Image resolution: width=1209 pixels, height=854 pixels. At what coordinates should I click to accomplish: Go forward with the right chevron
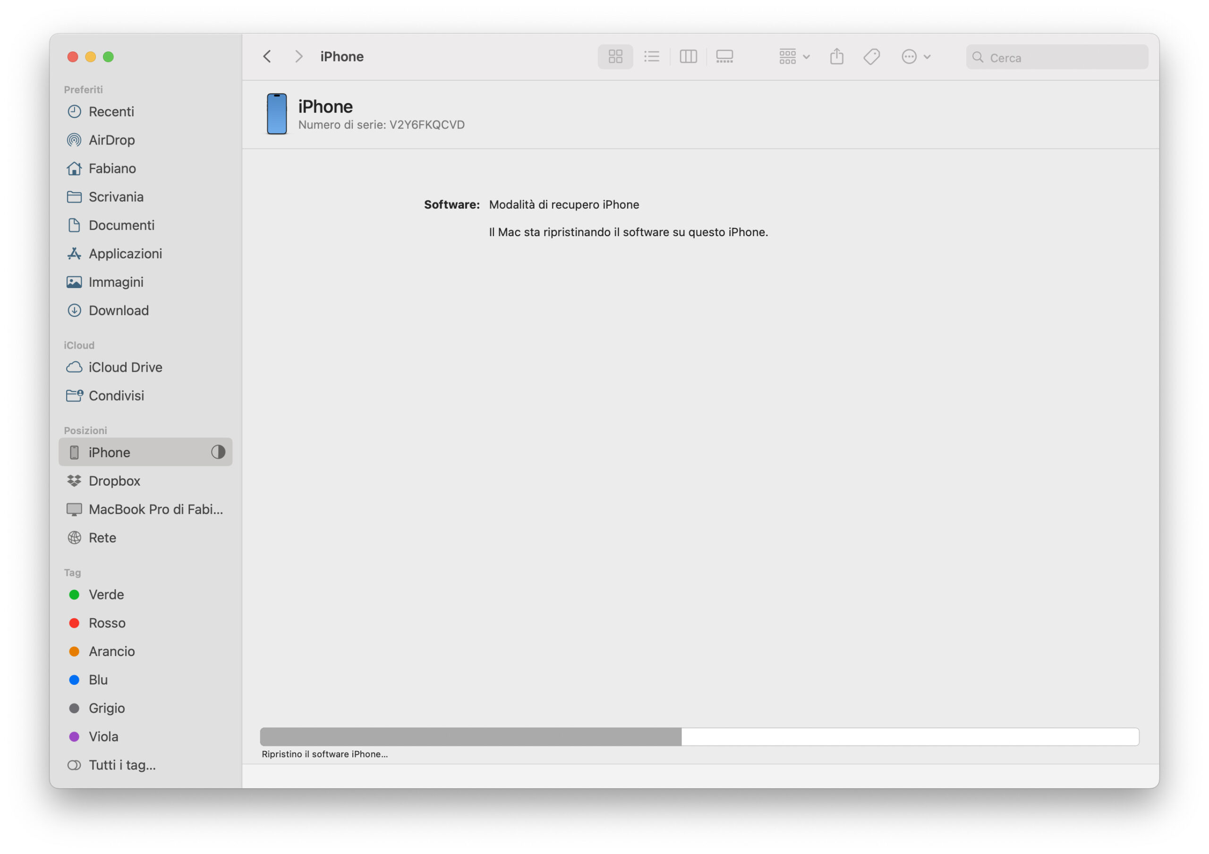pyautogui.click(x=298, y=56)
